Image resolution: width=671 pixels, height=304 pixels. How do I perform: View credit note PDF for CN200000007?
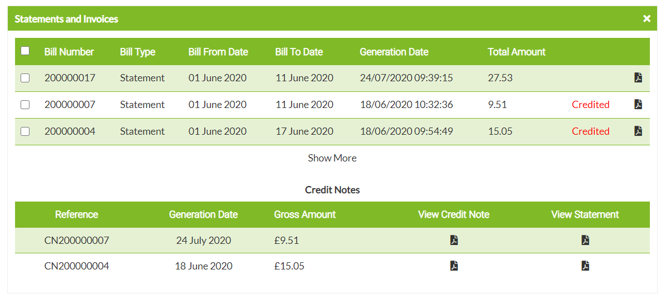pos(454,240)
